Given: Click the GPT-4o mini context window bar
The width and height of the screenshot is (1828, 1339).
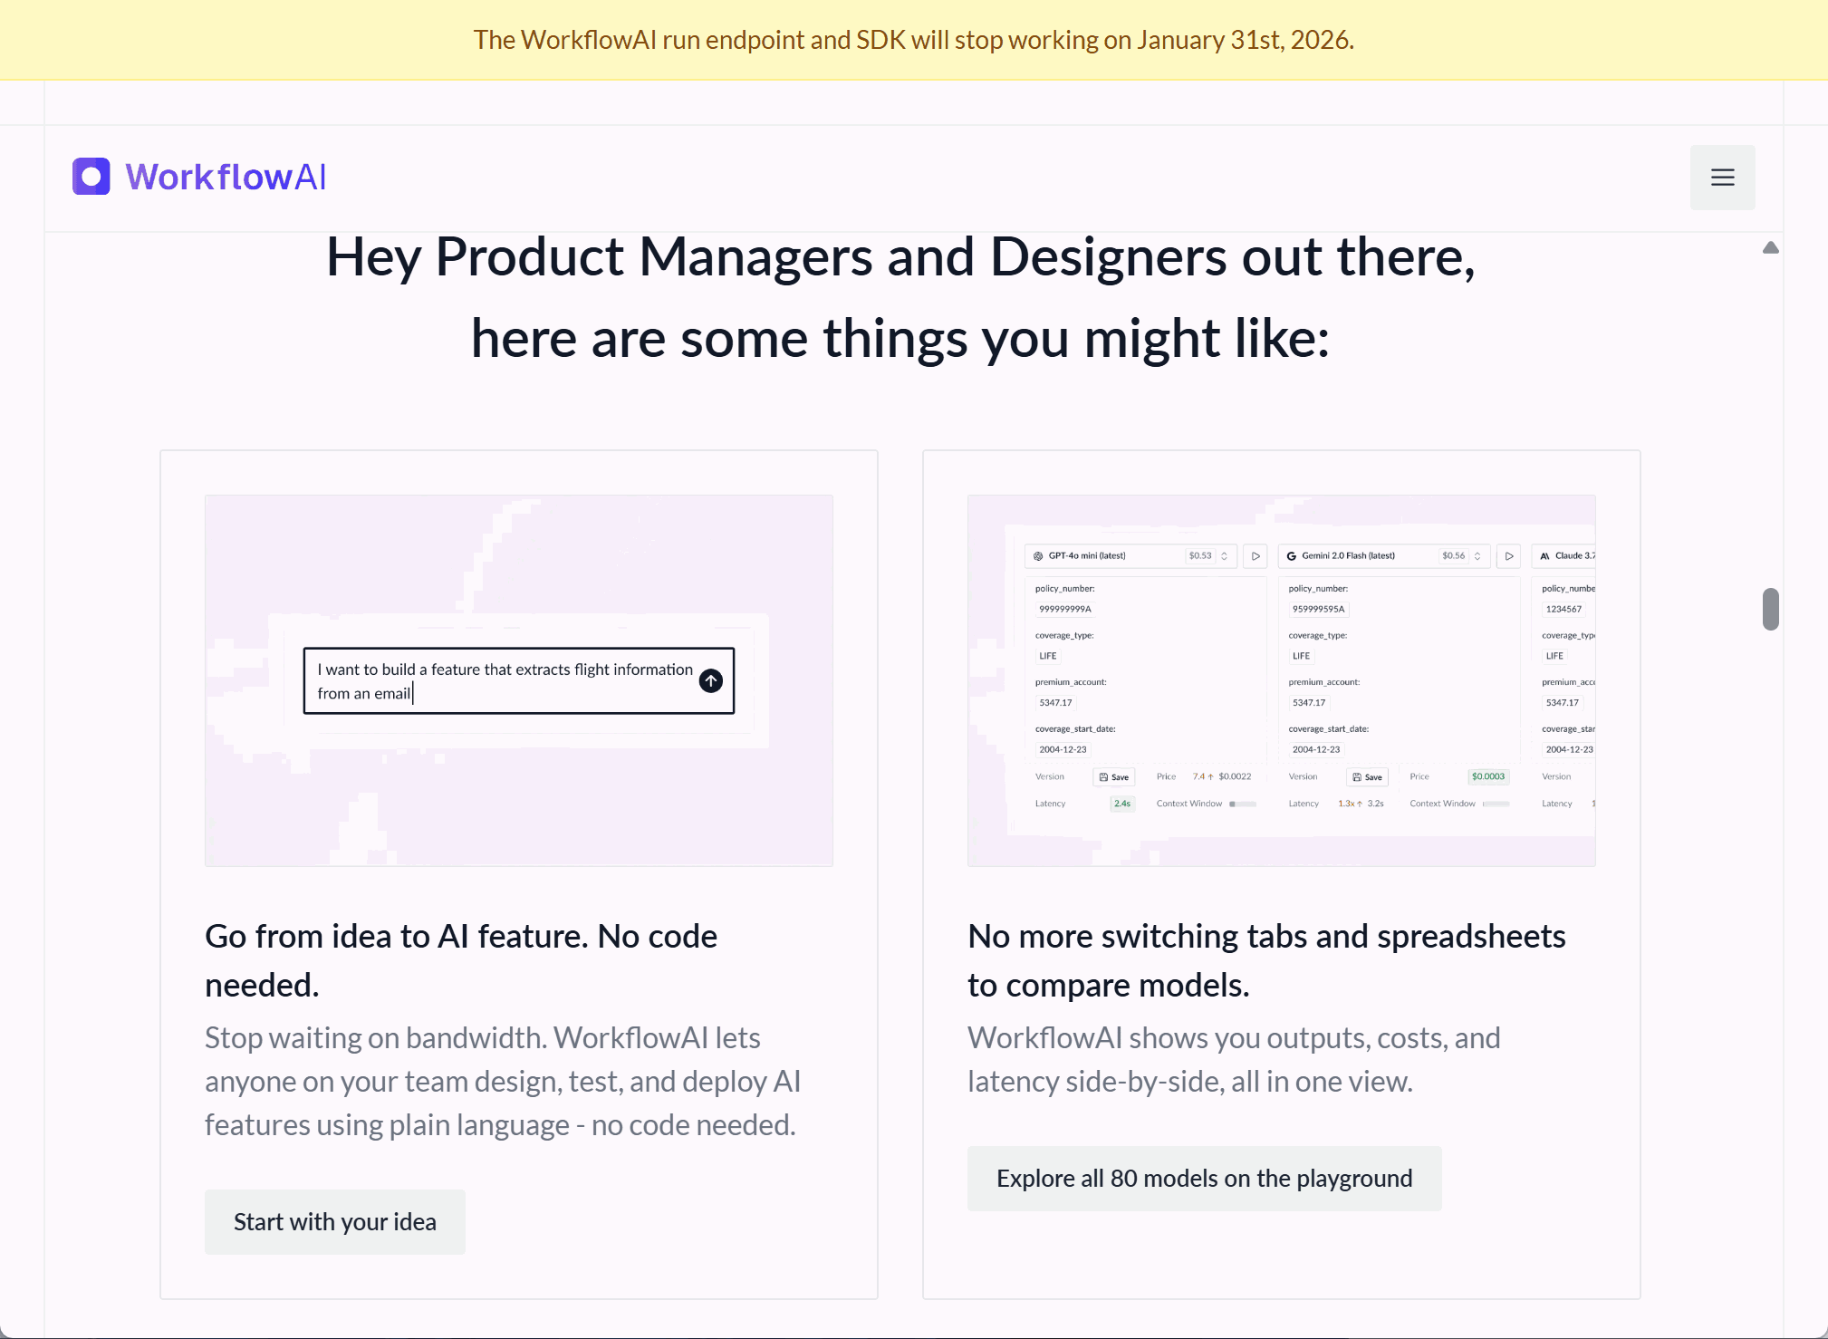Looking at the screenshot, I should [1242, 804].
